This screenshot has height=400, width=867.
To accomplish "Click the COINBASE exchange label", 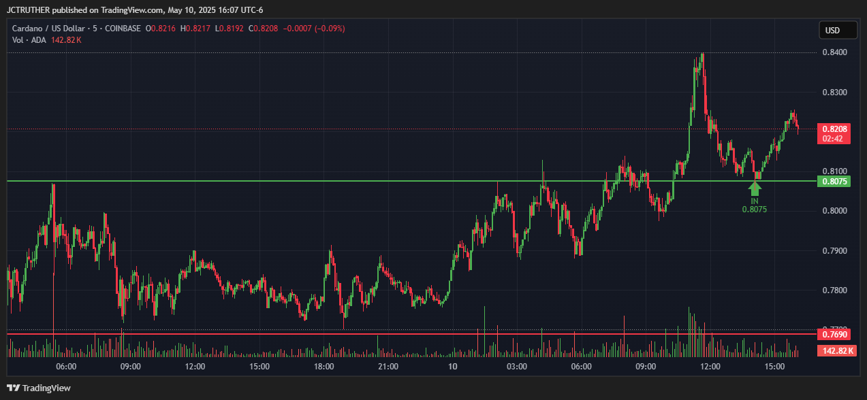I will click(x=122, y=29).
